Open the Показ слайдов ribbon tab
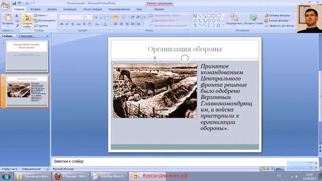Screen dimensions: 322x181 pyautogui.click(x=93, y=9)
